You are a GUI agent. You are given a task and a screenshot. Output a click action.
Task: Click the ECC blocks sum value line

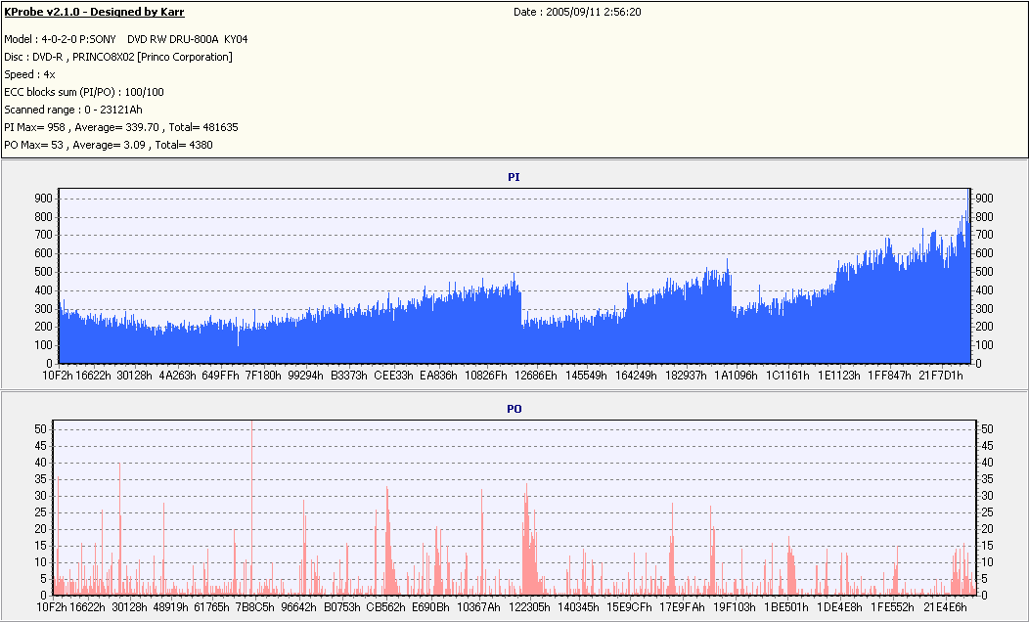[84, 92]
